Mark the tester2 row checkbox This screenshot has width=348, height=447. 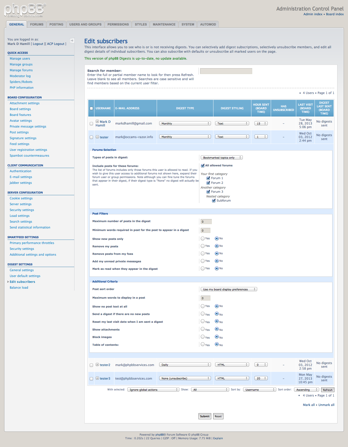91,365
